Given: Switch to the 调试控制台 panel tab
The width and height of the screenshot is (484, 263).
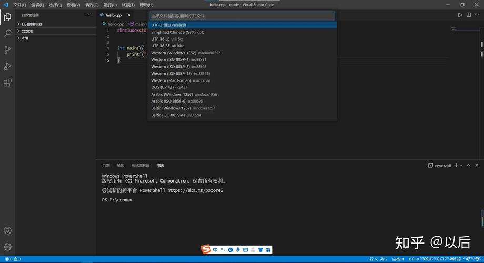Looking at the screenshot, I should pos(140,165).
